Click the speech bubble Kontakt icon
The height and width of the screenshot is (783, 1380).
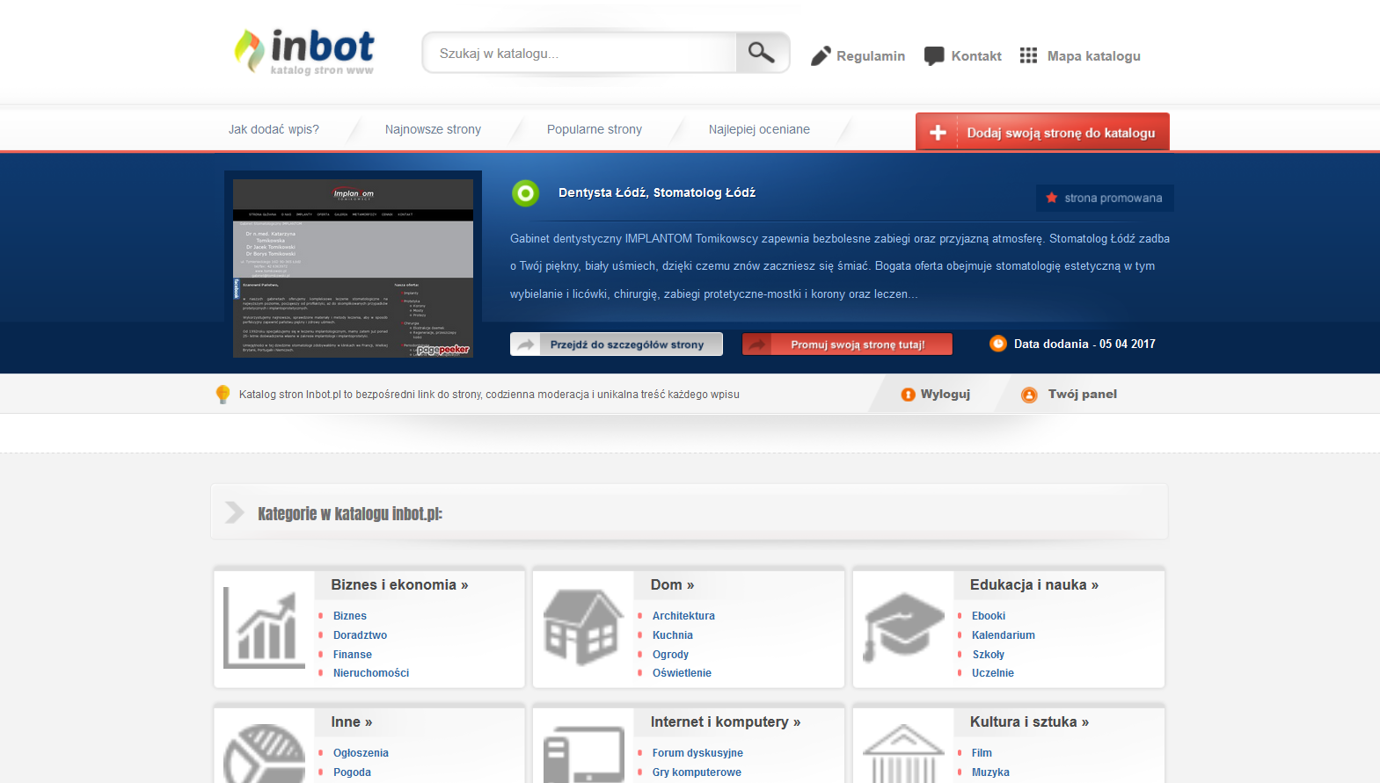tap(934, 56)
